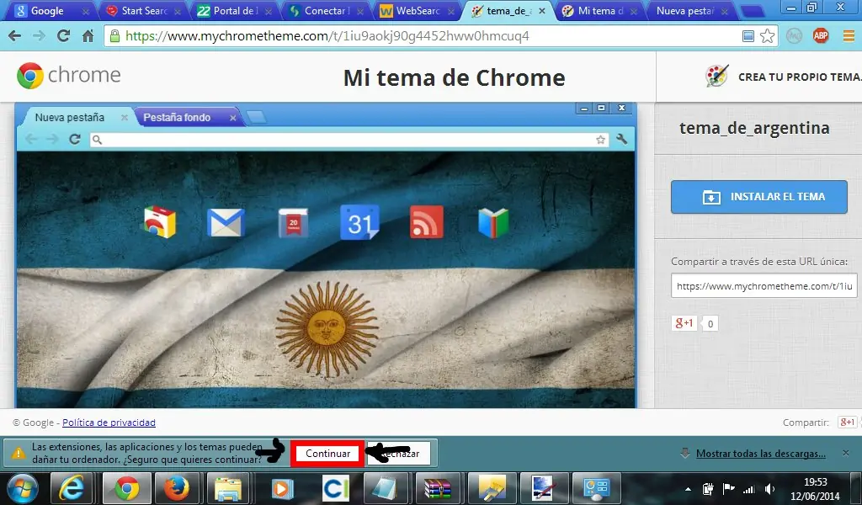The width and height of the screenshot is (862, 505).
Task: Open the home page icon
Action: coord(88,36)
